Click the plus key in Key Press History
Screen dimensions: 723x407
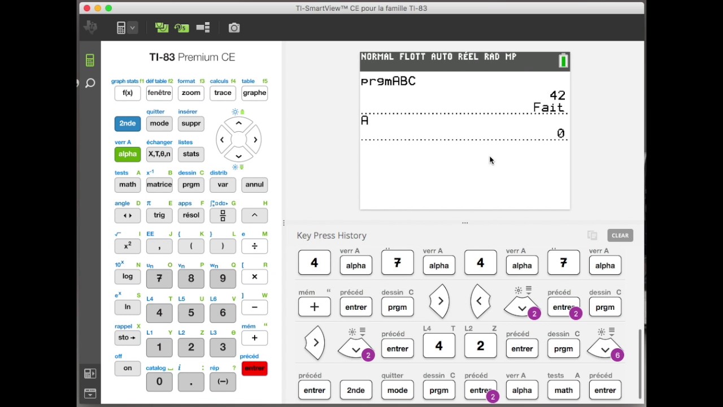coord(314,307)
